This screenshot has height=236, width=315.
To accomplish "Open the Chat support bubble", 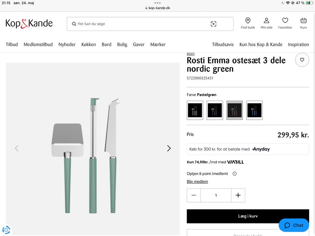I will [x=294, y=225].
